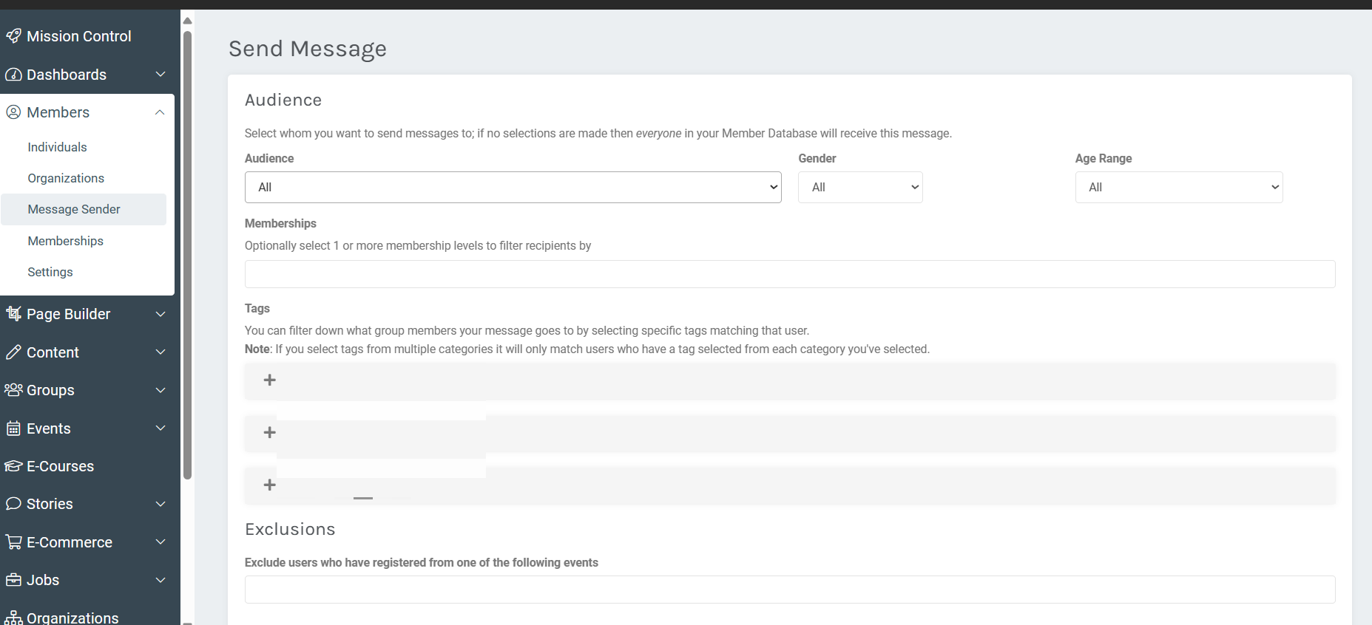Open Organizations under Members

pos(66,178)
